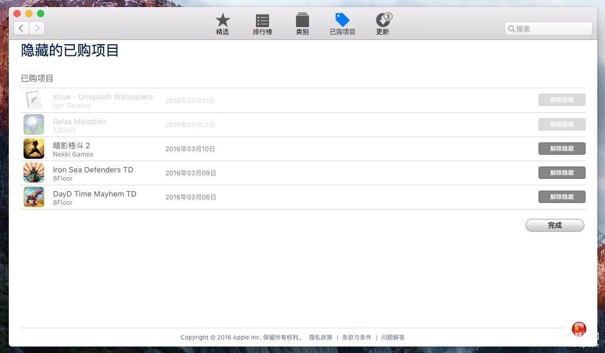Unhide Iron Sea Defenders TD via 解除隐藏

coord(562,172)
